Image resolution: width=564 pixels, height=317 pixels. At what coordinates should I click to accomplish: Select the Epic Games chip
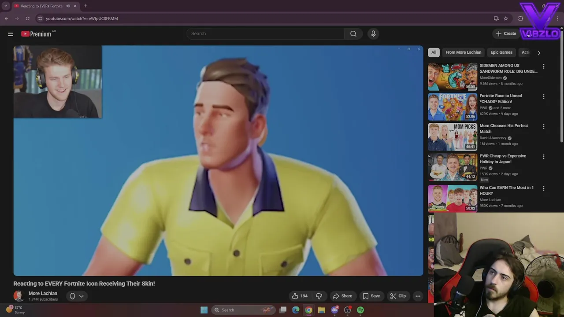click(501, 52)
